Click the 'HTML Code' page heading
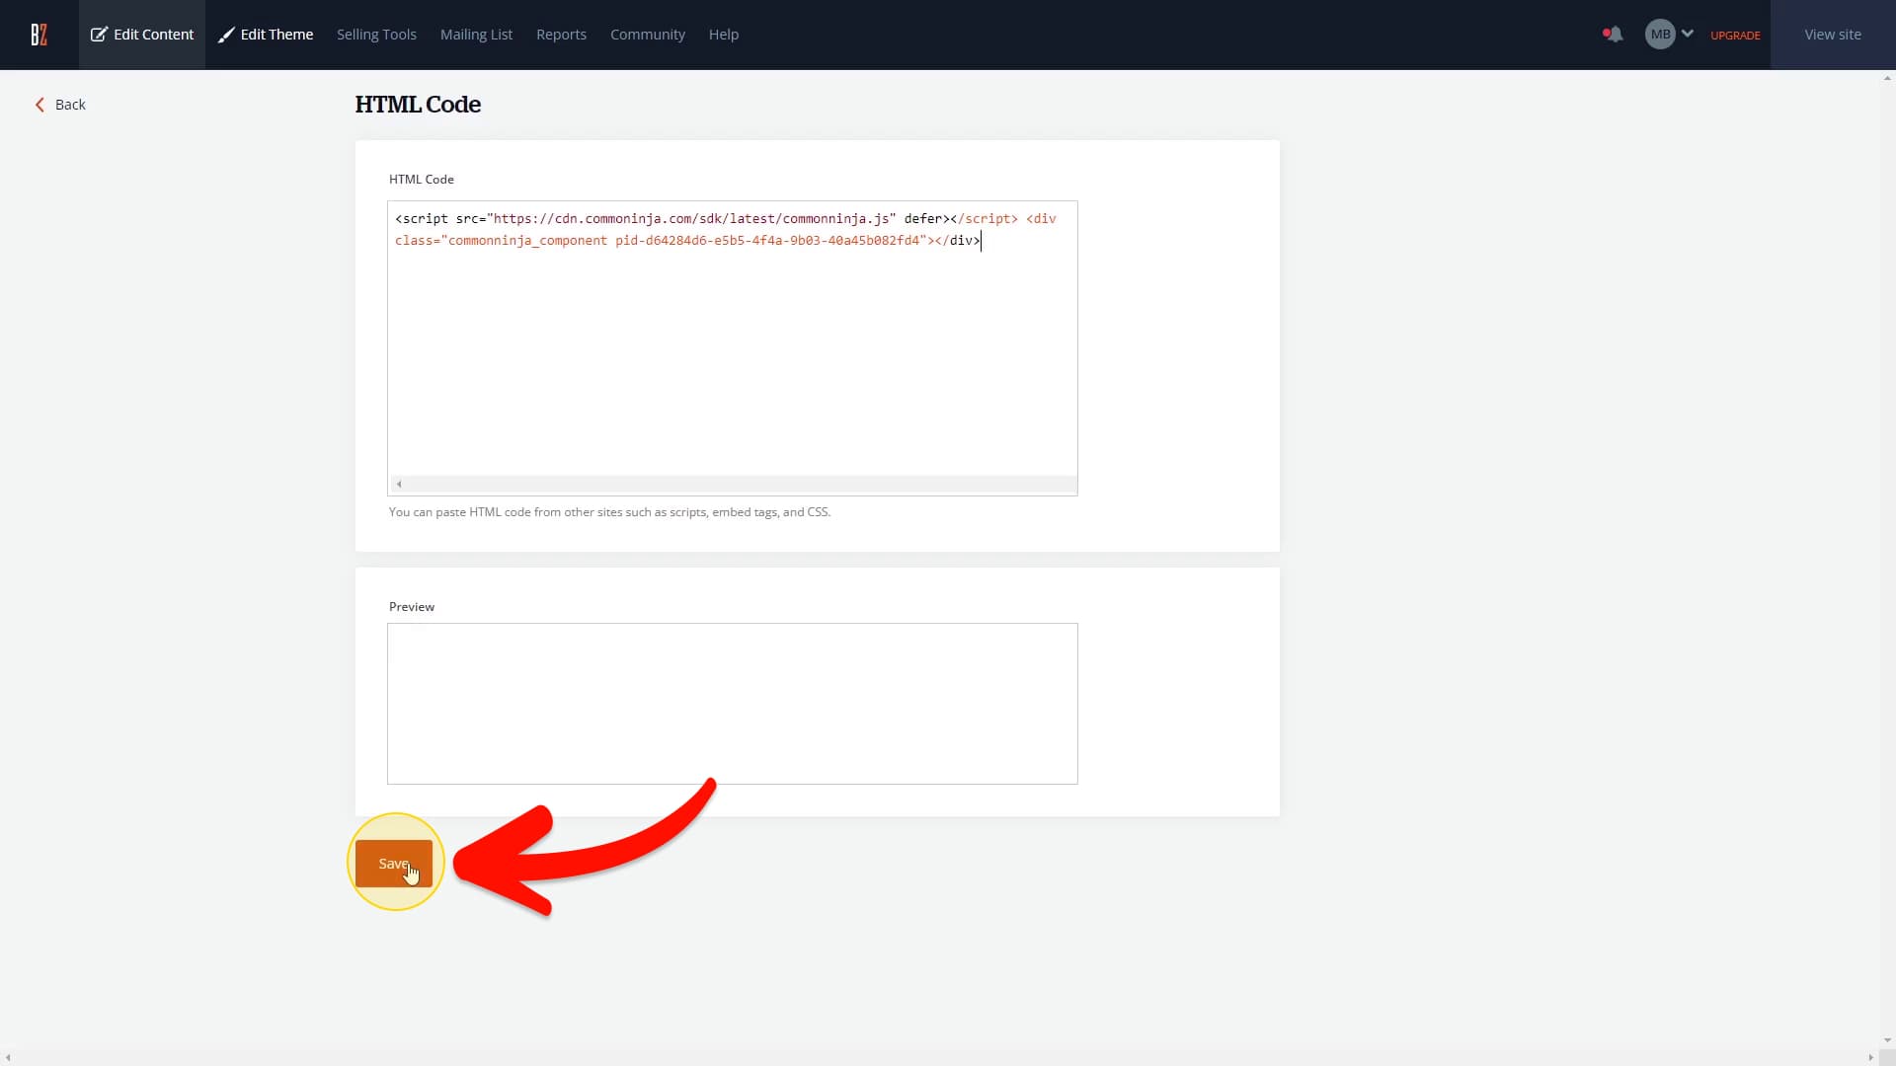The width and height of the screenshot is (1896, 1066). [418, 105]
